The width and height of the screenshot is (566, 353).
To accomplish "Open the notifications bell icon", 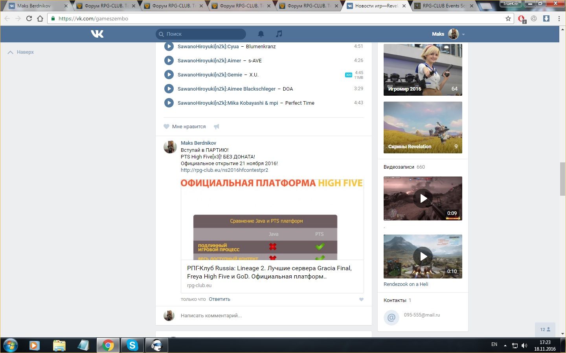I will [x=261, y=34].
